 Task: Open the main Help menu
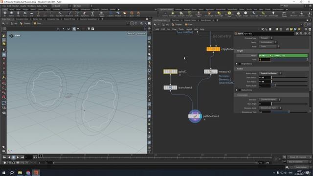point(45,6)
